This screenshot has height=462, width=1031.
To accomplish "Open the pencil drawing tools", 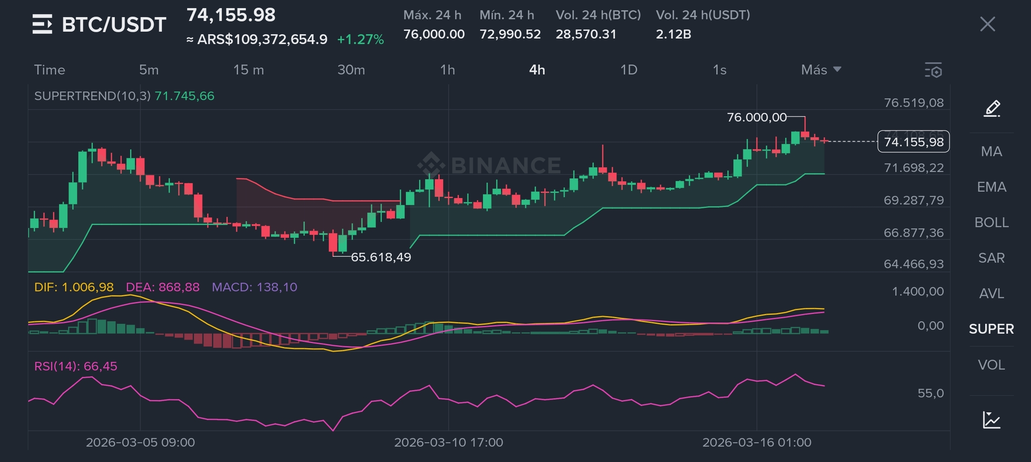I will pos(992,108).
